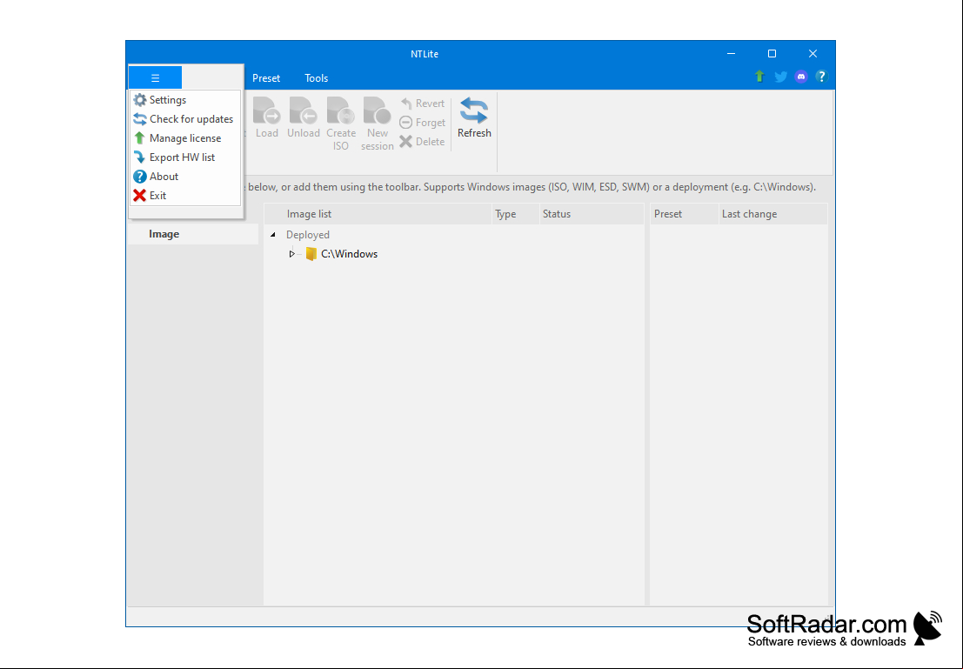Click the Refresh button label
The width and height of the screenshot is (963, 669).
coord(474,133)
